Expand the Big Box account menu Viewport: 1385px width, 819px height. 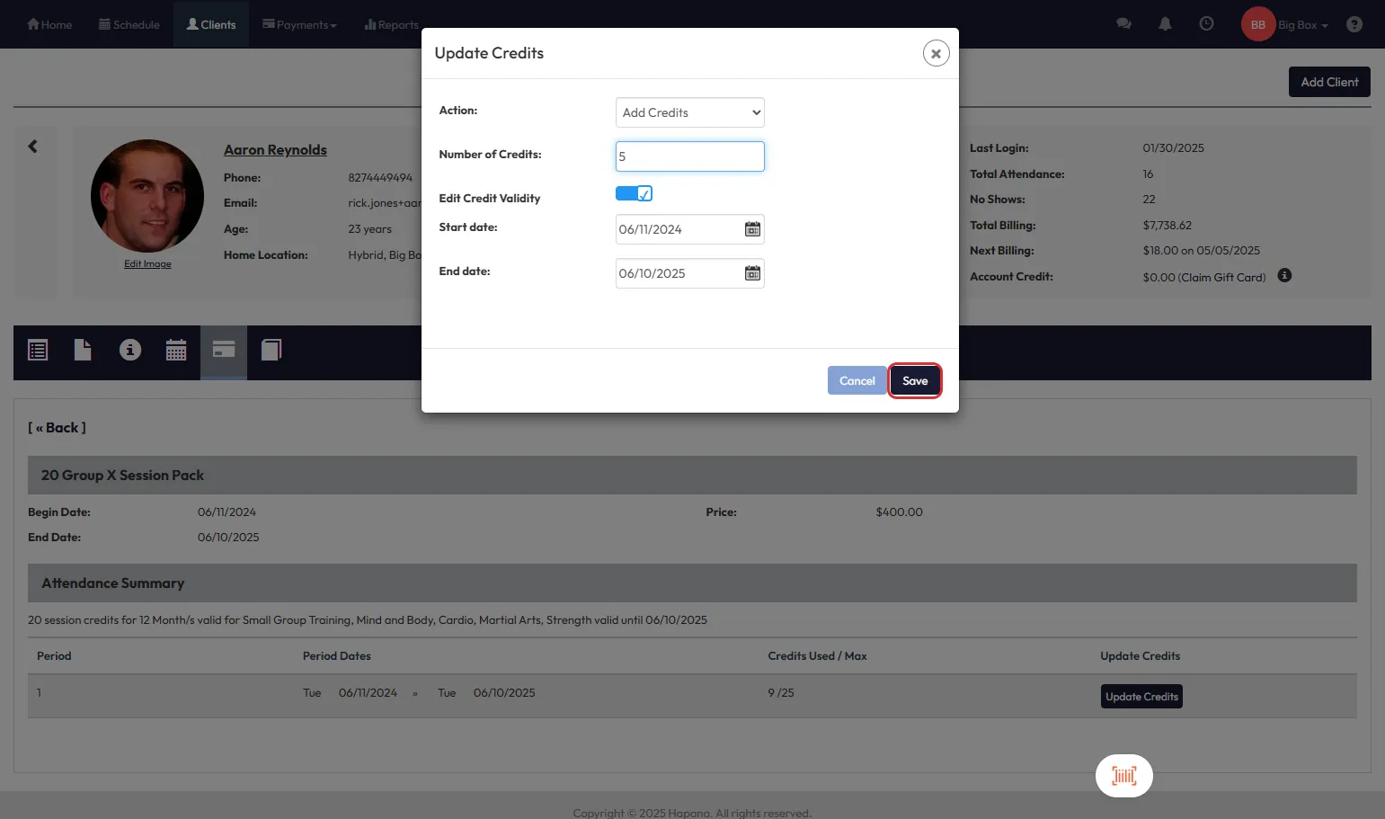coord(1302,24)
